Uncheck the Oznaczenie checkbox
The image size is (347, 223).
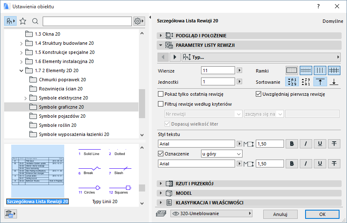click(x=161, y=153)
